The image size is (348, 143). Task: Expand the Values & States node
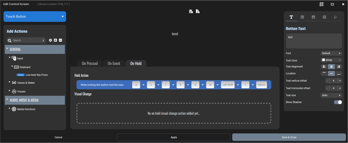tap(10, 82)
